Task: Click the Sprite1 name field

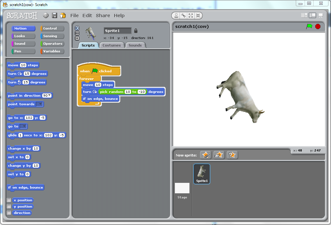Action: click(x=118, y=31)
